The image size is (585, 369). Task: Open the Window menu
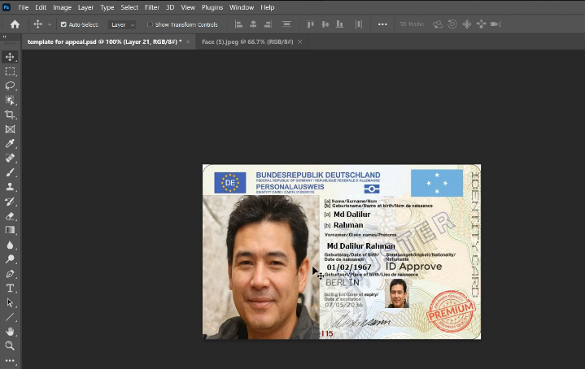pos(241,7)
